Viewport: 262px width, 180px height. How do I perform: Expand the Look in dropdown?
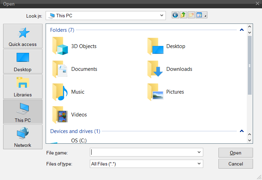pos(162,16)
